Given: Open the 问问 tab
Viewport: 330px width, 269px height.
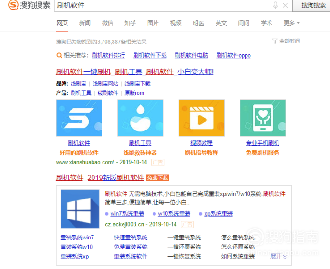Looking at the screenshot, I should (x=244, y=23).
